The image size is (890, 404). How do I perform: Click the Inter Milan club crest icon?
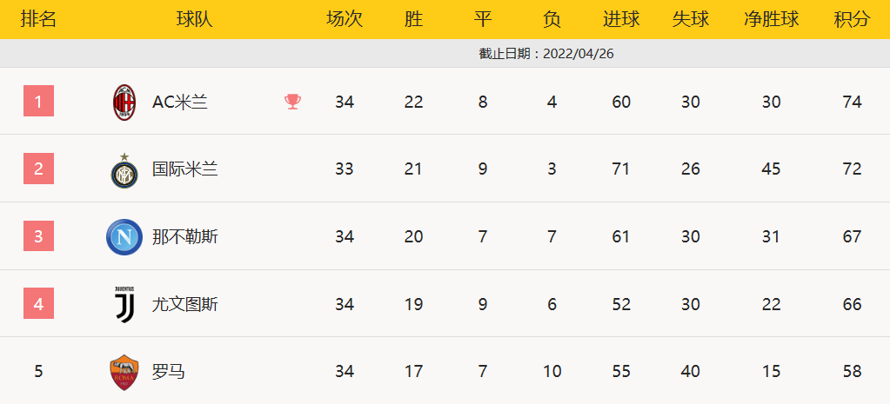pos(124,170)
